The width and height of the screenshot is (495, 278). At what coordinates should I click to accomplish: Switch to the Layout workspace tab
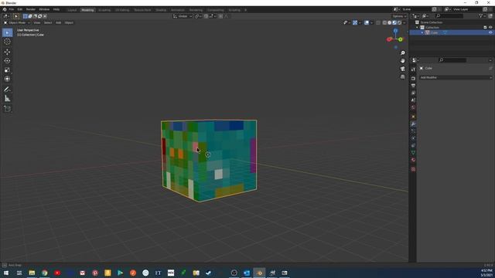pos(72,10)
